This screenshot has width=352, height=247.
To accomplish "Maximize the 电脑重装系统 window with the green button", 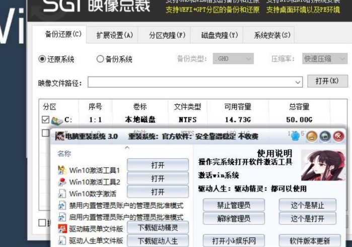I will (x=325, y=136).
